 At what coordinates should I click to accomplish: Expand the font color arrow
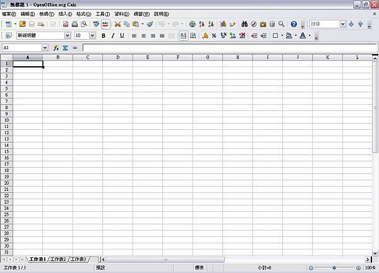(310, 35)
